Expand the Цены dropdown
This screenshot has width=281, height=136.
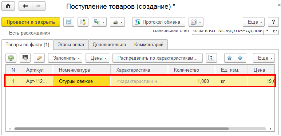point(97,58)
